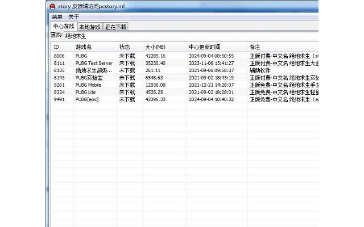Click the 辅助软件 remark cell
The image size is (364, 227).
[x=260, y=70]
